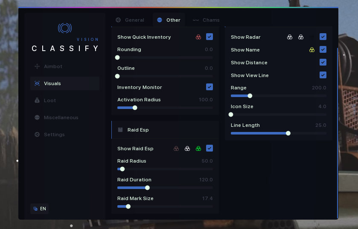
Task: Open the green color picker for Show Raid Esp
Action: (x=198, y=149)
